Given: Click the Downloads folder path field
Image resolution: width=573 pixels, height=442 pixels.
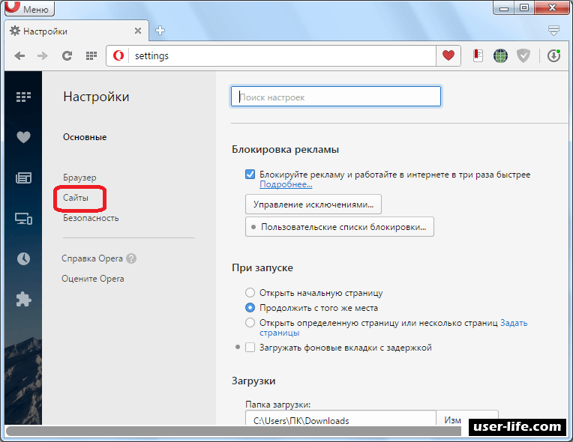Looking at the screenshot, I should [x=340, y=418].
